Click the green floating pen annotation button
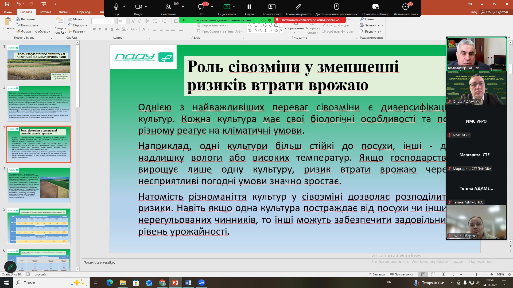The width and height of the screenshot is (513, 288). click(10, 267)
